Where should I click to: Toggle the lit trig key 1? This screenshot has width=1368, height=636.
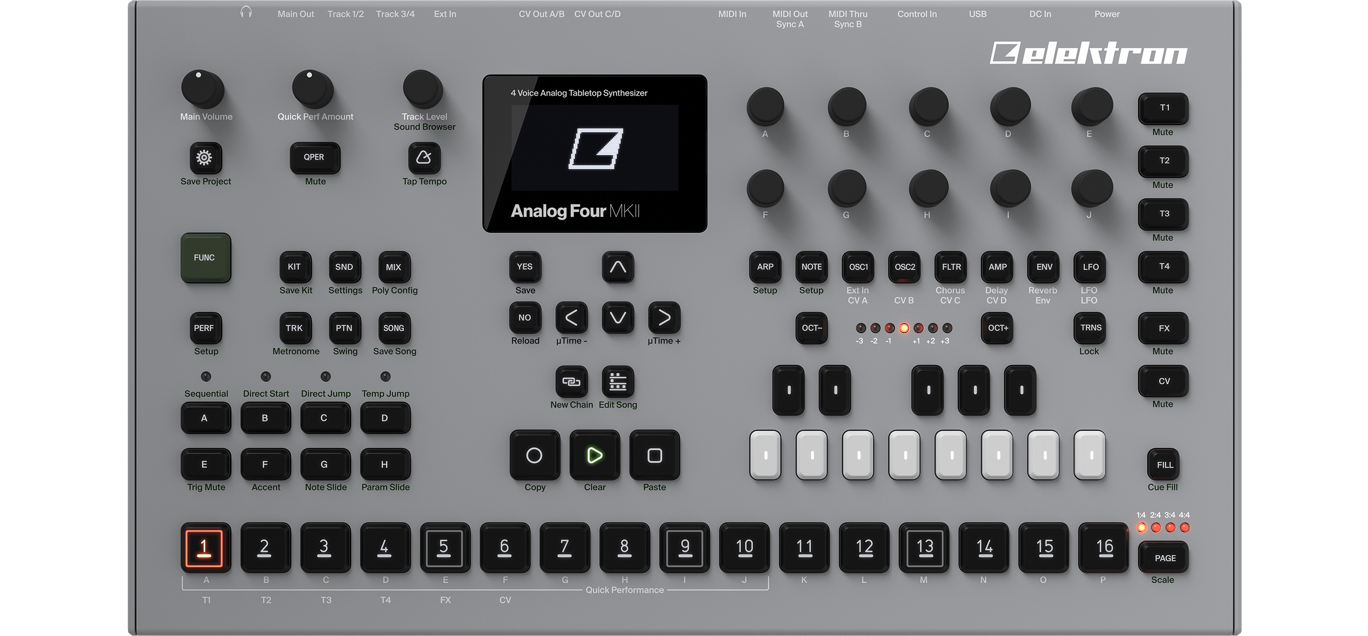pyautogui.click(x=205, y=548)
